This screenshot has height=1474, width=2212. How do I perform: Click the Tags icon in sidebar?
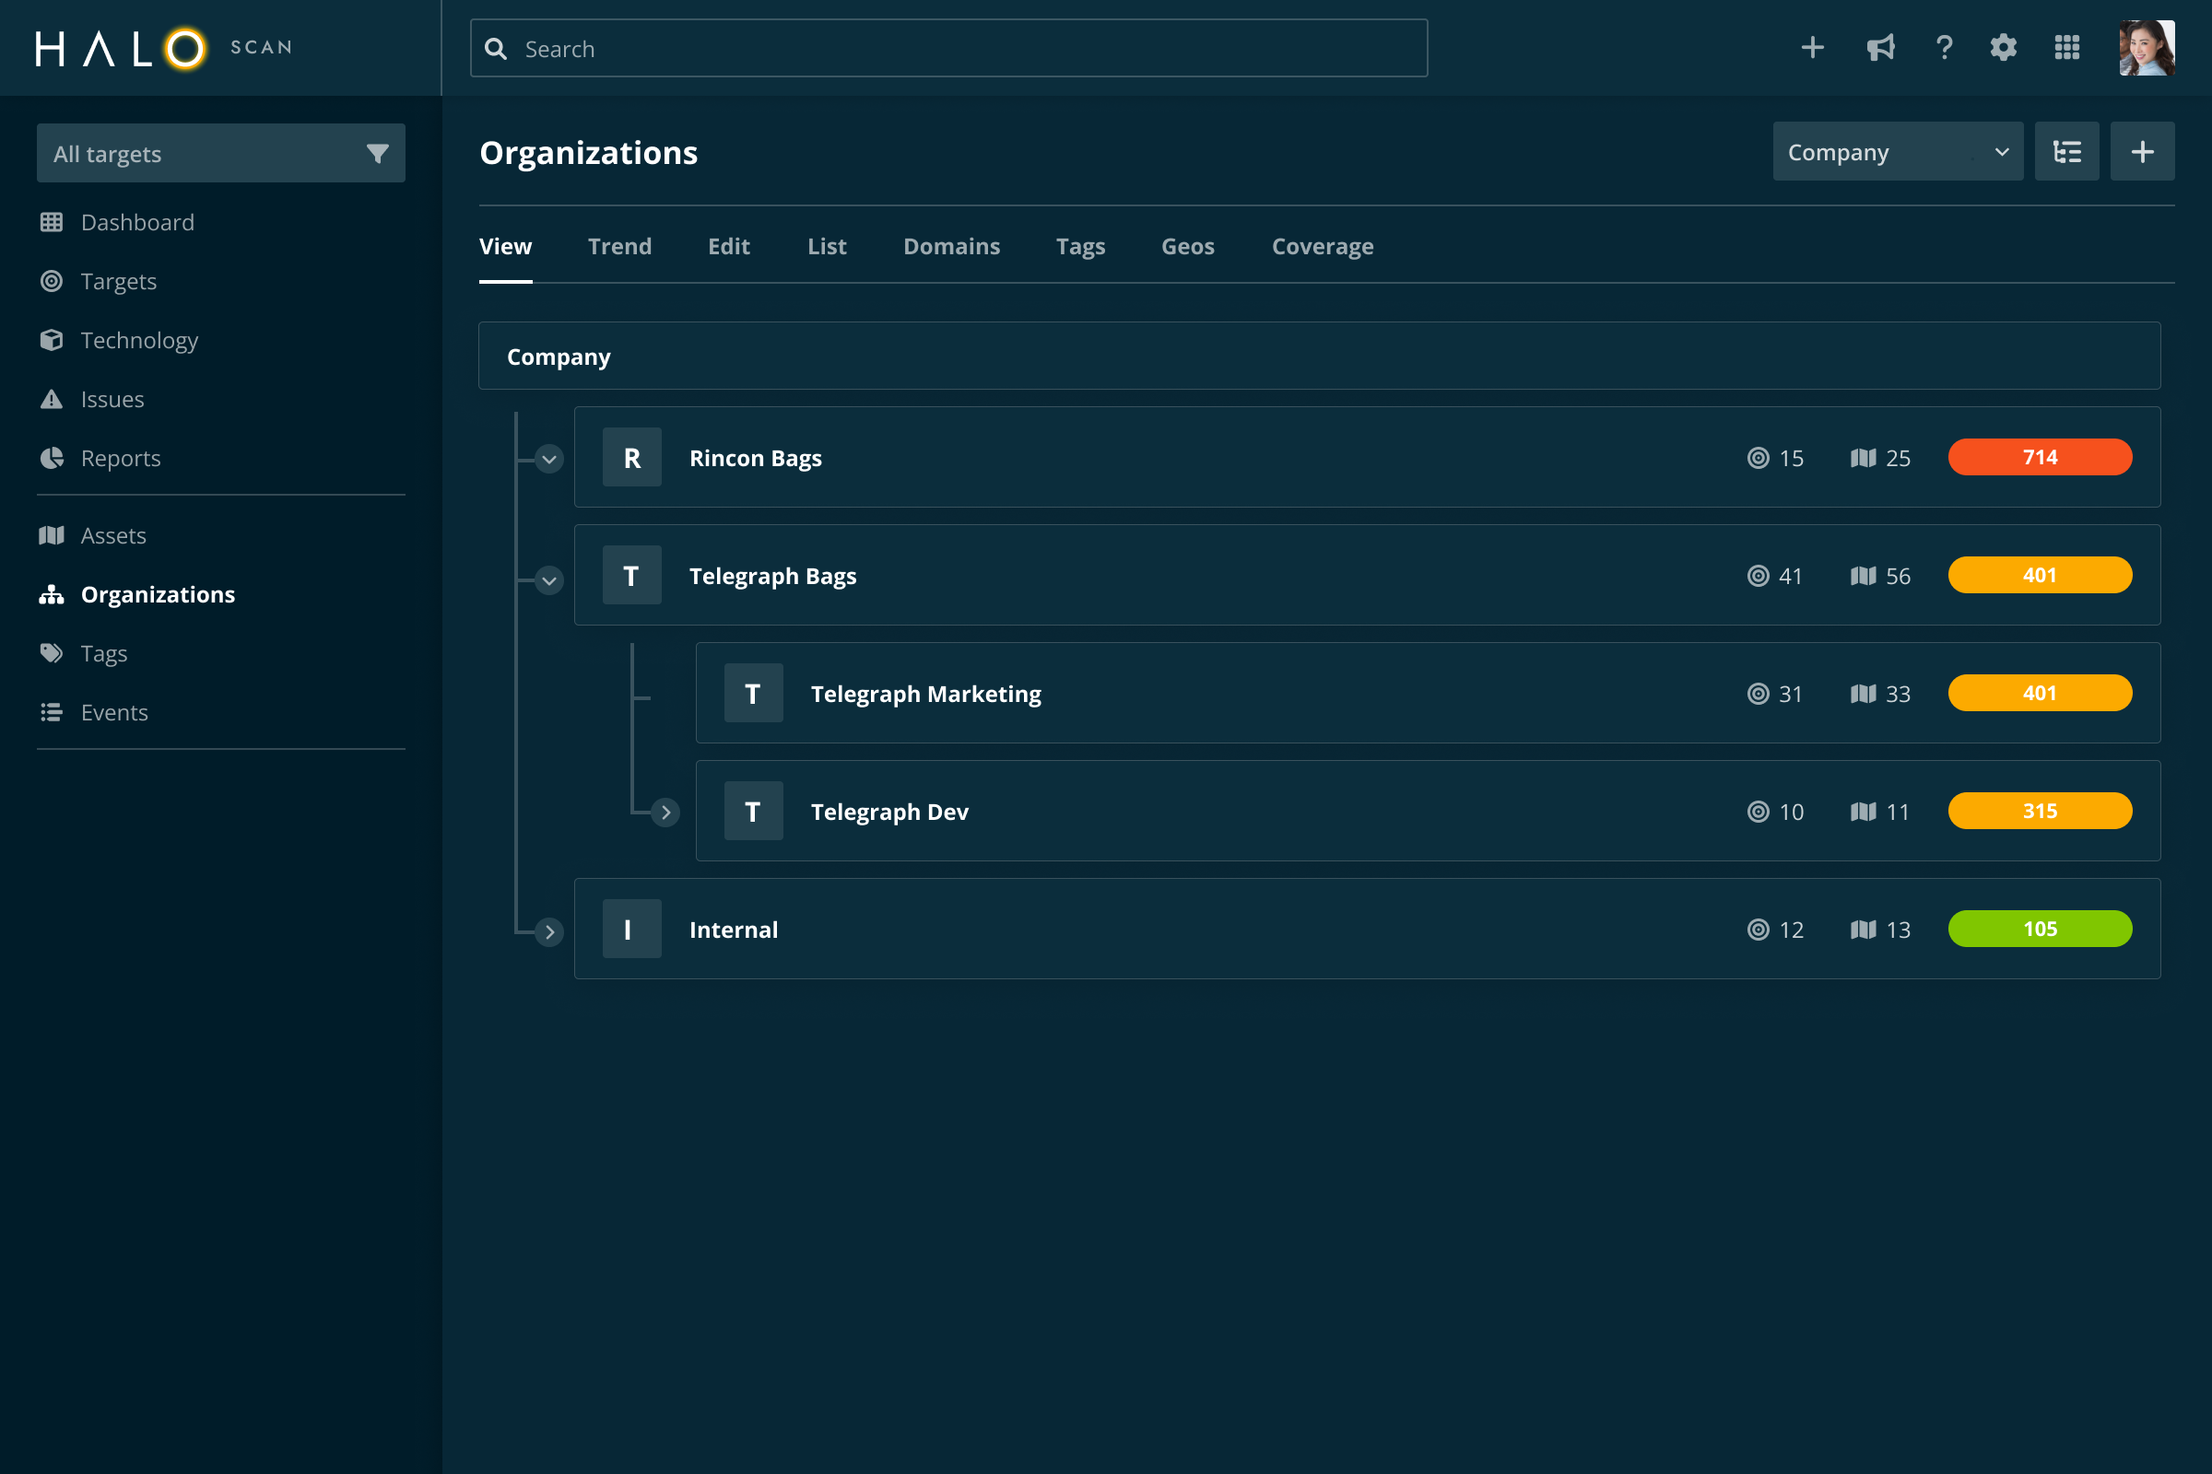click(x=52, y=653)
